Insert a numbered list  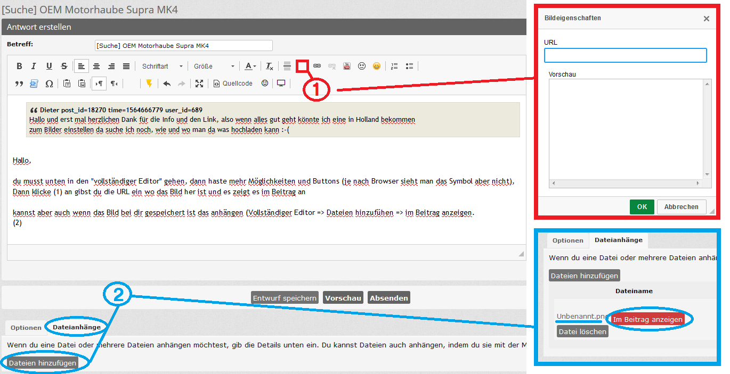click(394, 67)
